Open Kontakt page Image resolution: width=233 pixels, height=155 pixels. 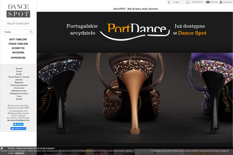[x=19, y=99]
